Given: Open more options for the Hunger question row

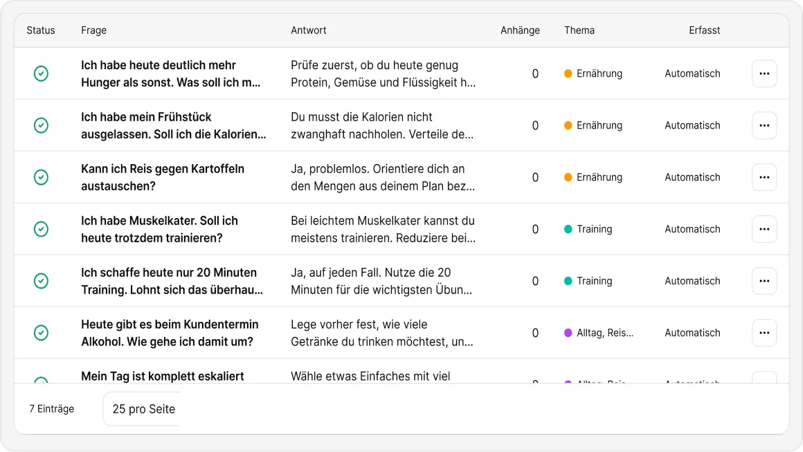Looking at the screenshot, I should pos(764,73).
